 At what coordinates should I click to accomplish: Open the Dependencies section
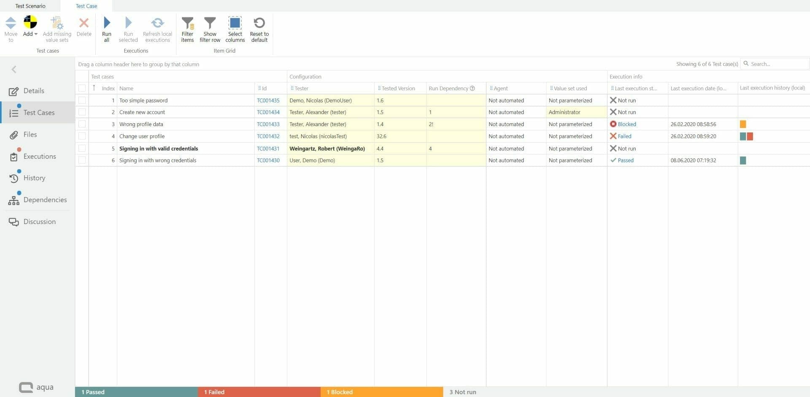[38, 200]
